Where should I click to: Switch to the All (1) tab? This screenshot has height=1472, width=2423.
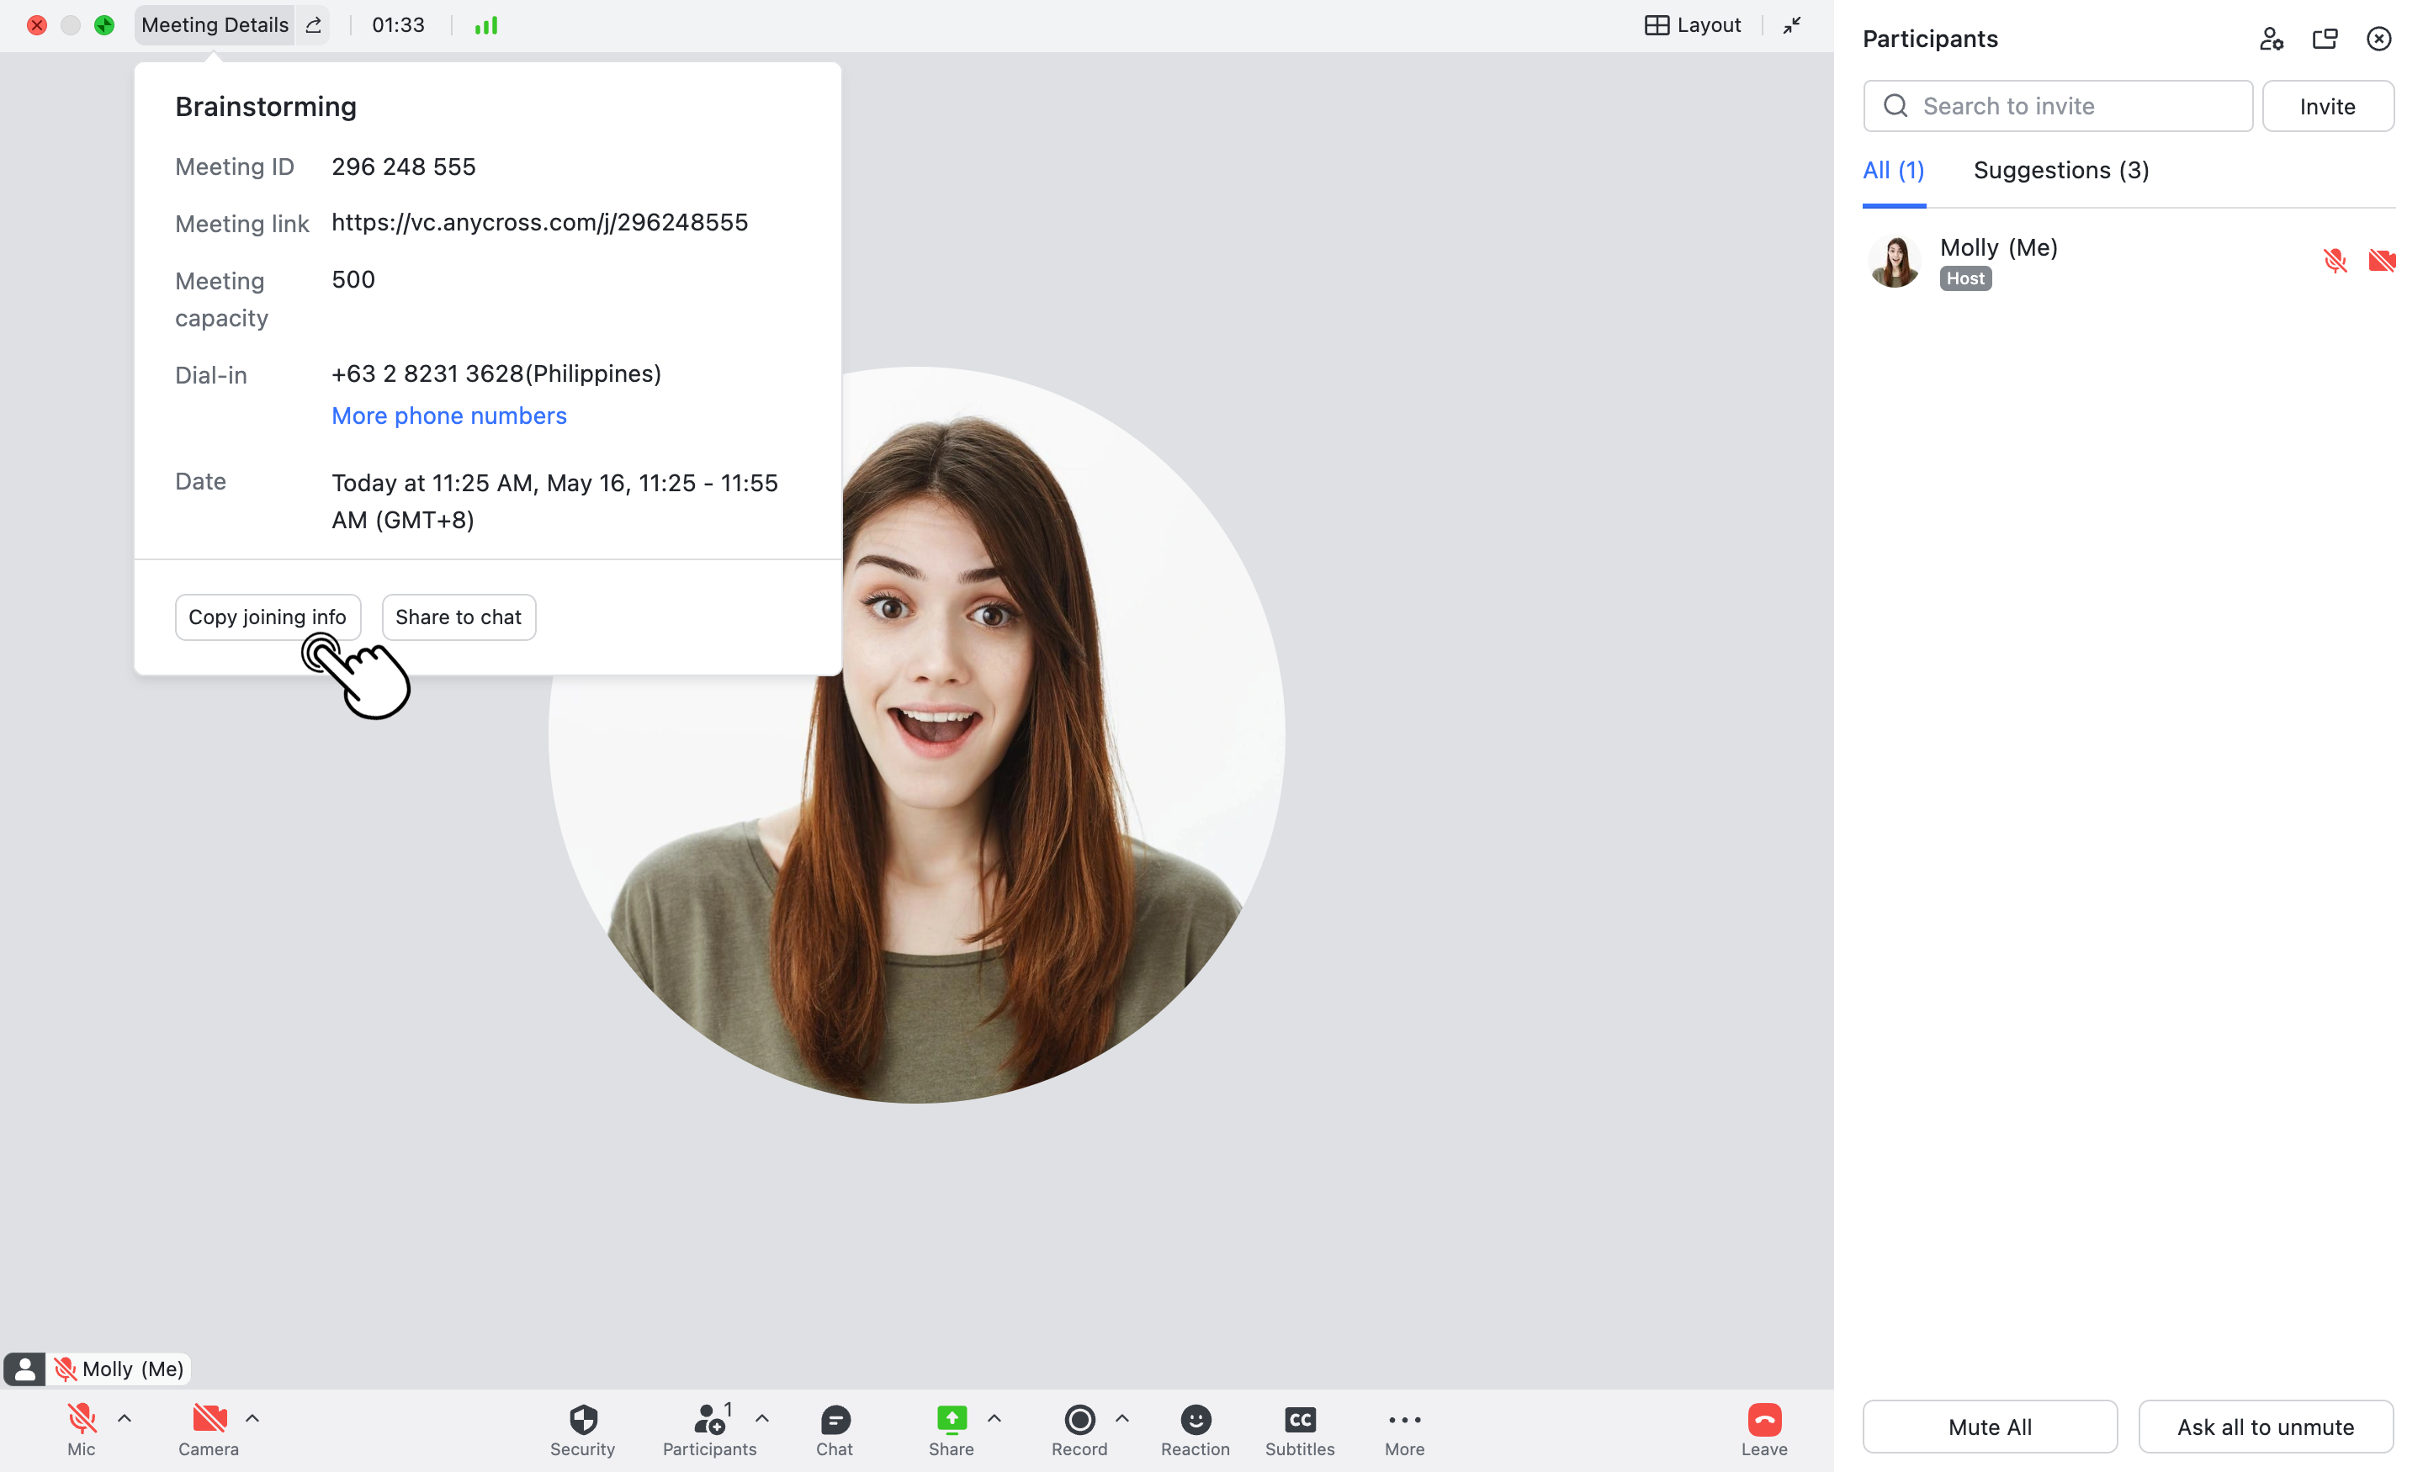pyautogui.click(x=1893, y=170)
